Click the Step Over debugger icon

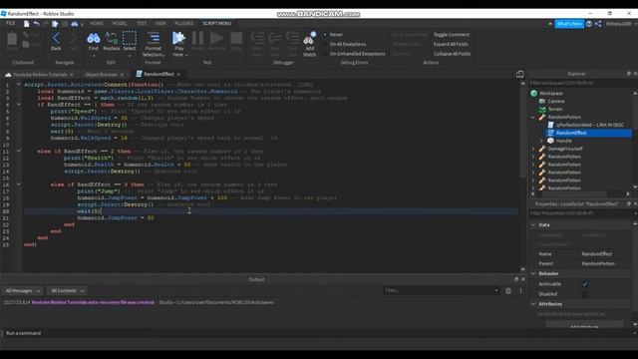275,38
